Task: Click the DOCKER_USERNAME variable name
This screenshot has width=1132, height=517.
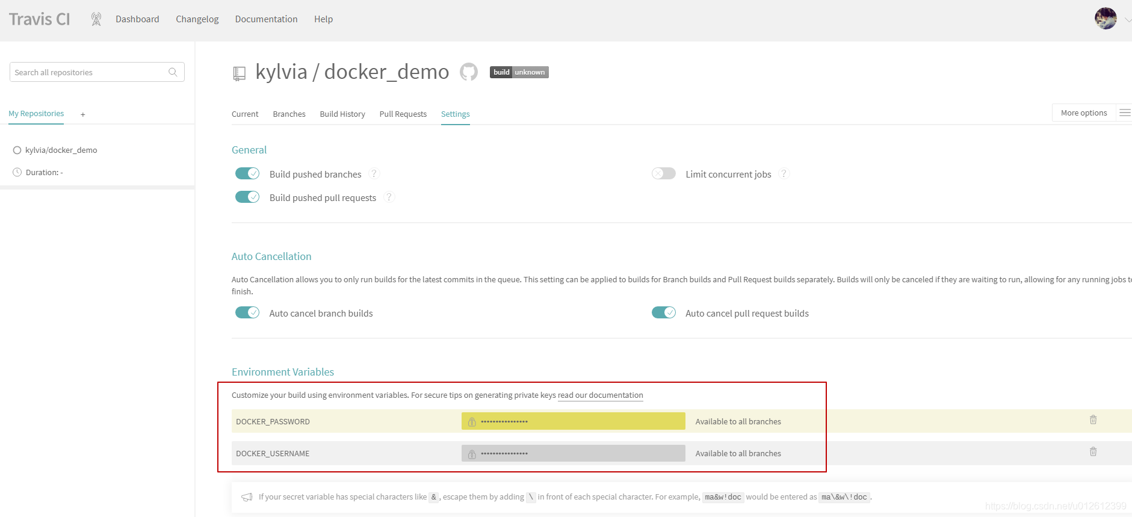Action: [273, 454]
